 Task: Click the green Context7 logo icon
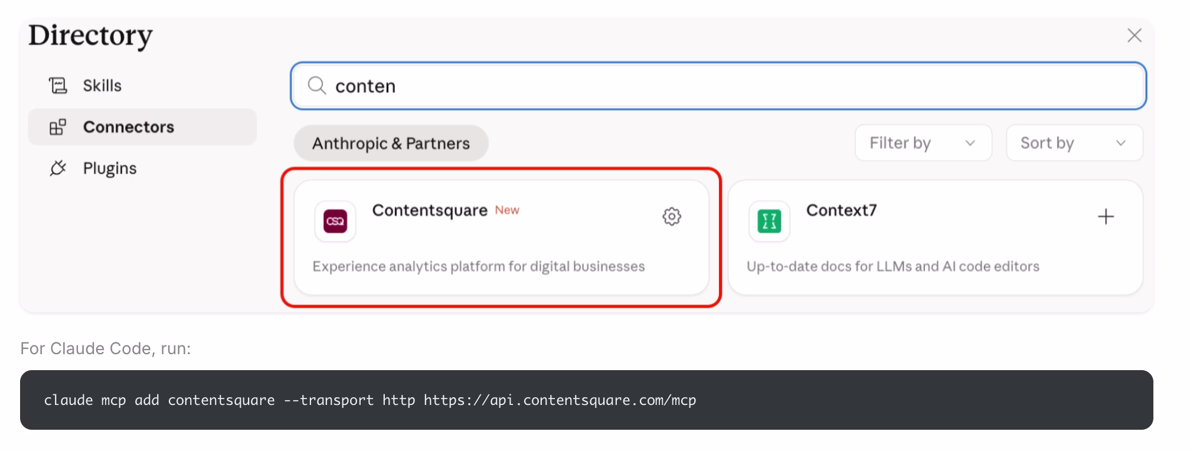[x=769, y=221]
